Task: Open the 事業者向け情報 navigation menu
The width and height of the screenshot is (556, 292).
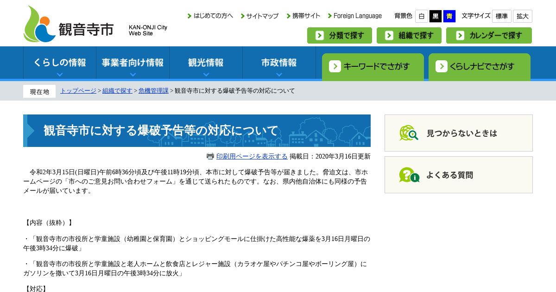Action: pos(133,63)
